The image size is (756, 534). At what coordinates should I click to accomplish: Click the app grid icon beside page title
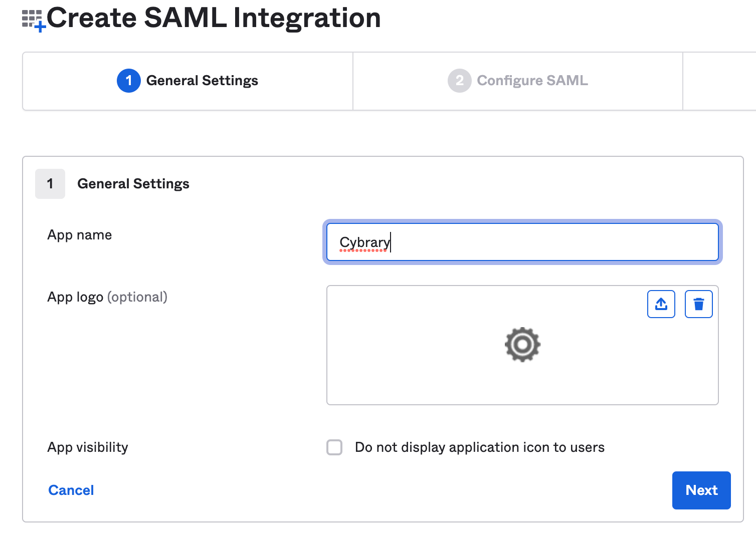34,21
